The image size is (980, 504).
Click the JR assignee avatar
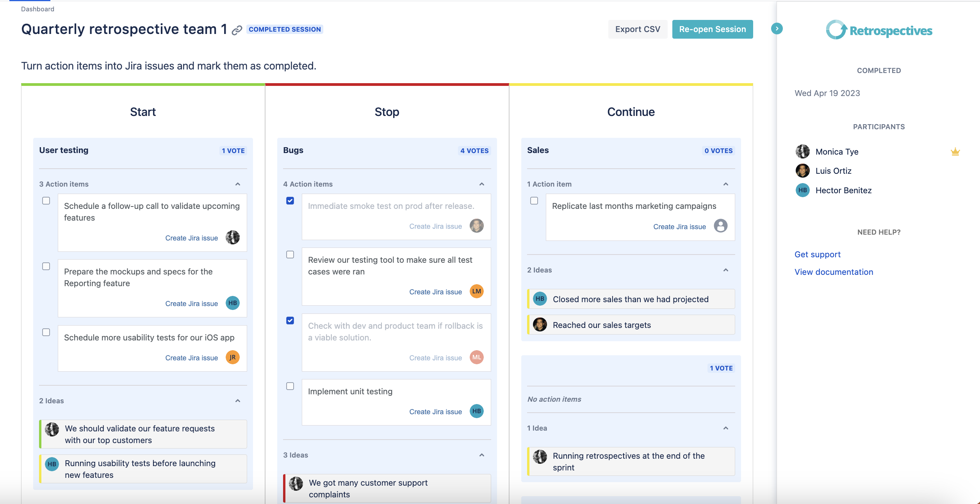233,357
